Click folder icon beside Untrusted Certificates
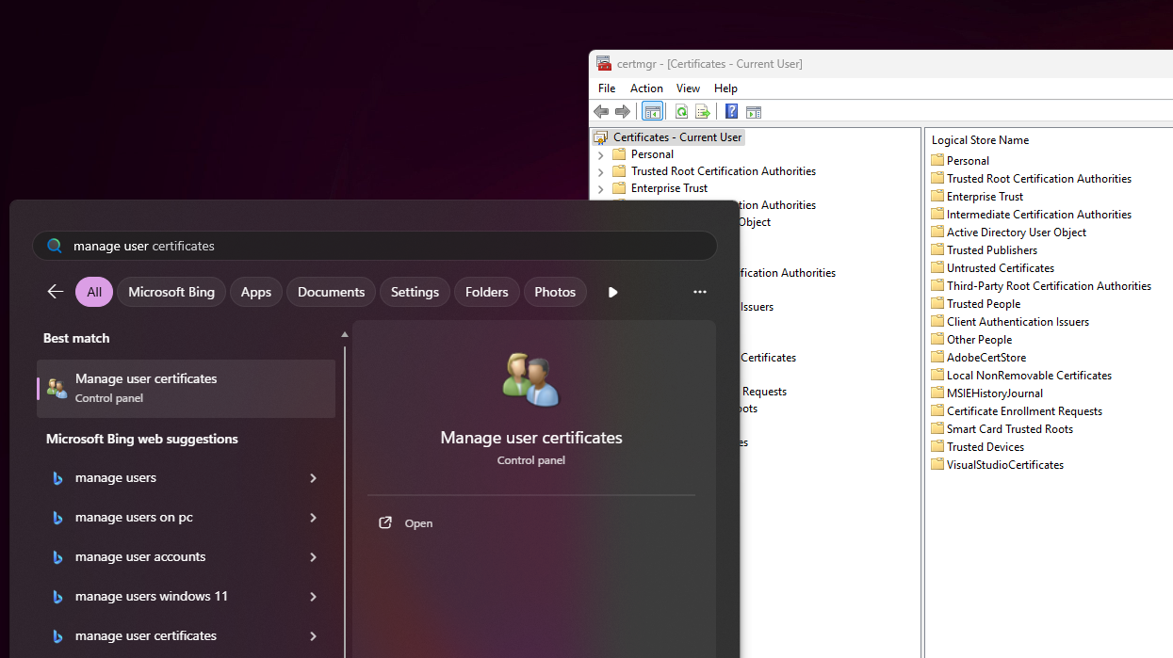 point(937,267)
